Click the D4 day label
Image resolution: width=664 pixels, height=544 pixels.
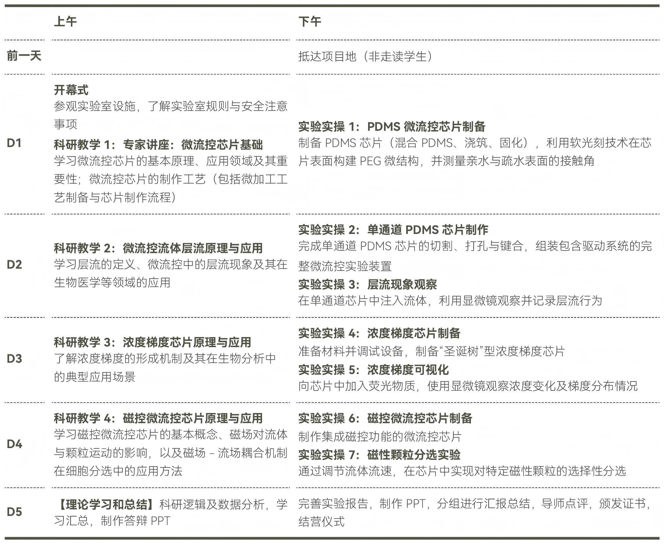(14, 444)
